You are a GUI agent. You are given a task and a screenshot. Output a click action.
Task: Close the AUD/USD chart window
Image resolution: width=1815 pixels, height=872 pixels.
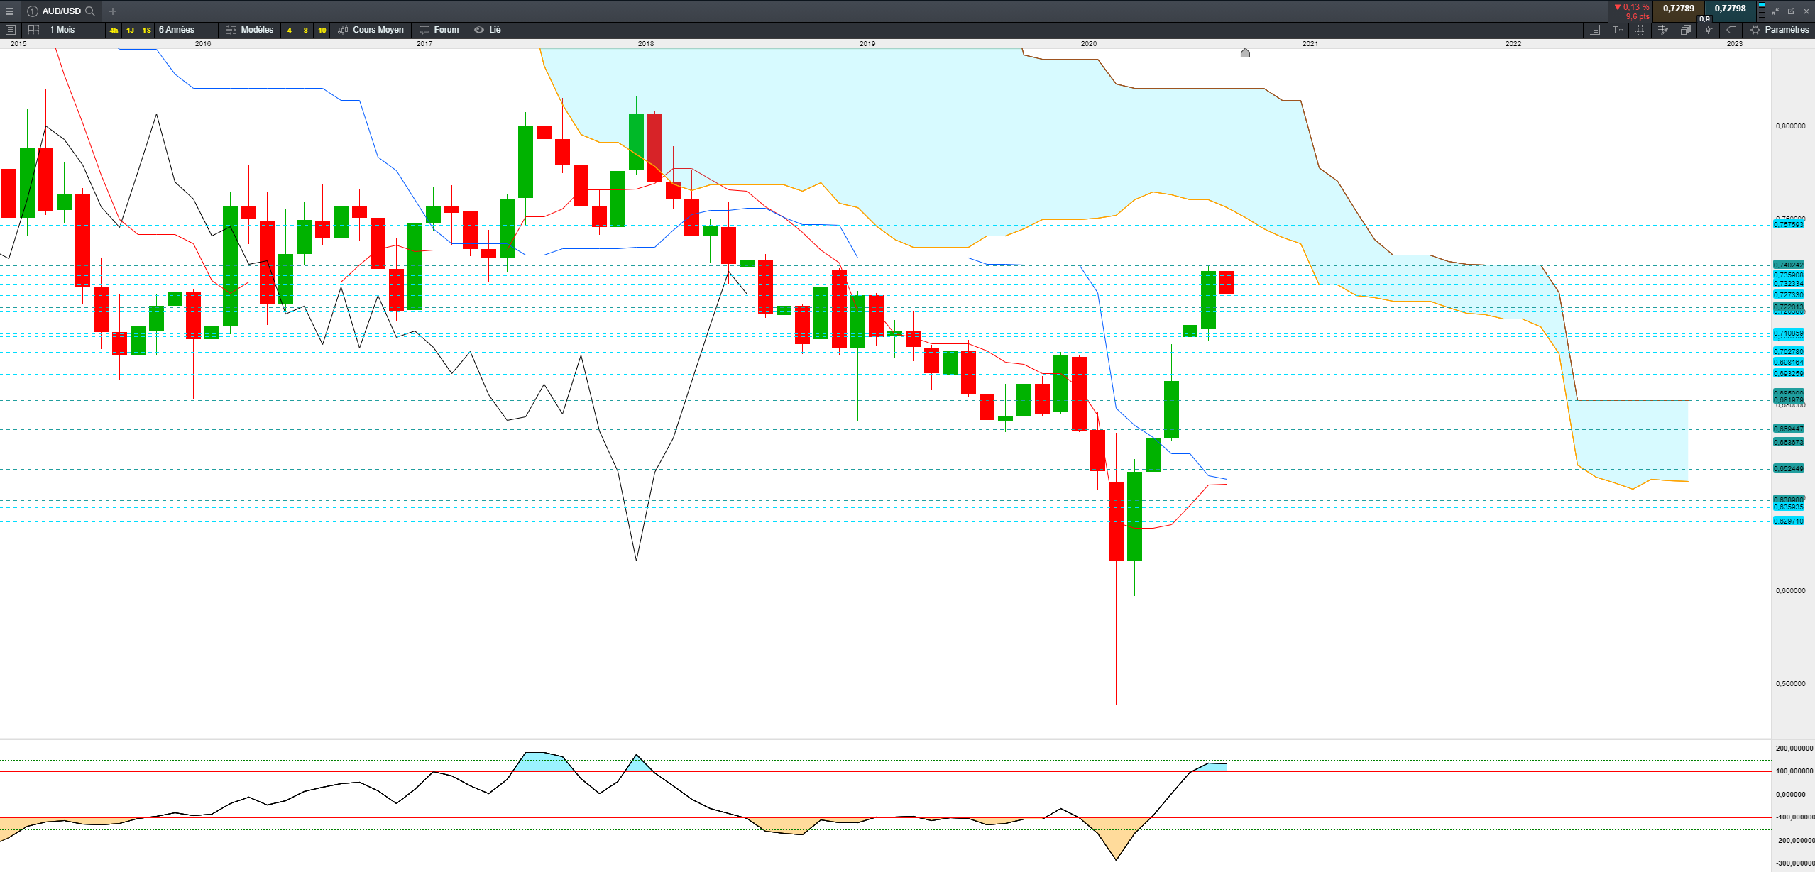(1806, 11)
